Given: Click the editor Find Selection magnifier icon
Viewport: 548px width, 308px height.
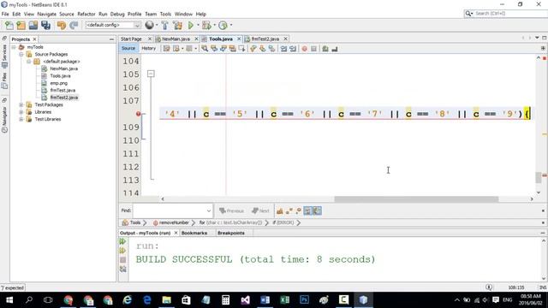Looking at the screenshot, I should (205, 49).
